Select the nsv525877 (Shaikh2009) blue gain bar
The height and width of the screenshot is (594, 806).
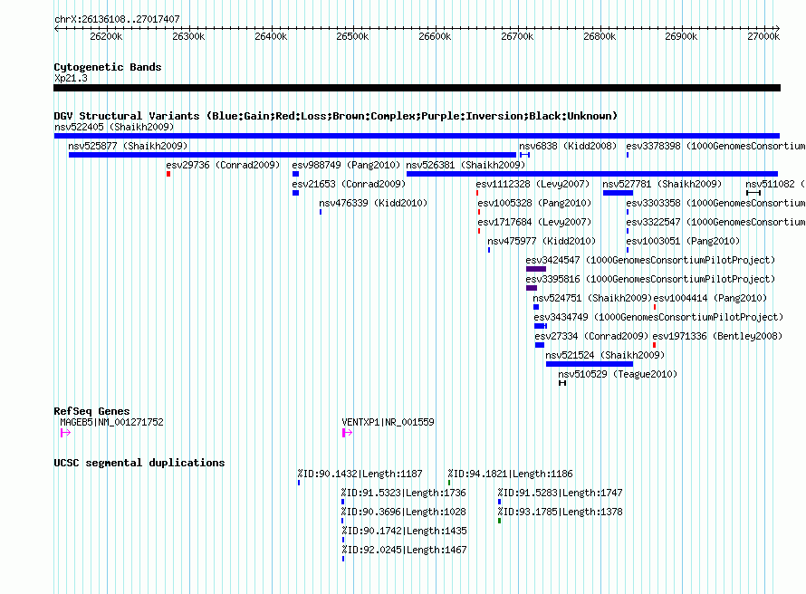click(292, 155)
